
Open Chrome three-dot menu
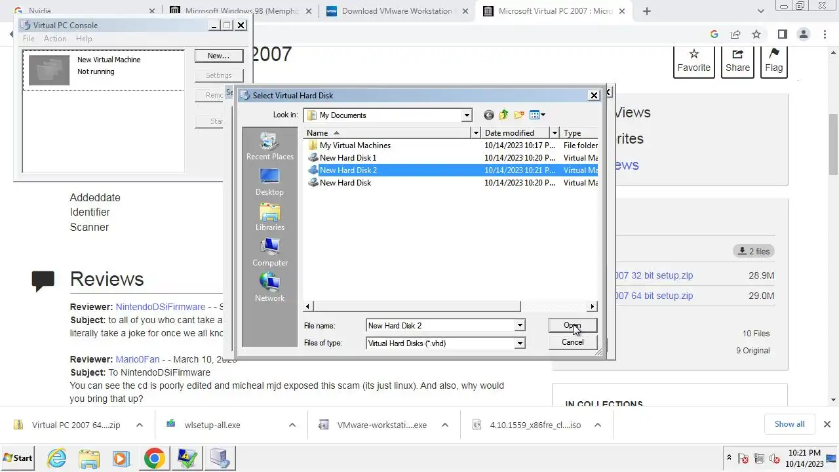point(825,34)
